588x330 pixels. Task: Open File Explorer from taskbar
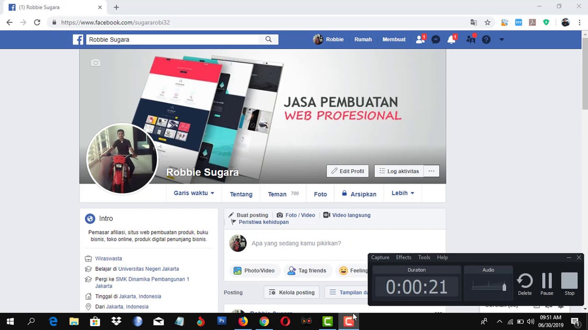pyautogui.click(x=74, y=322)
